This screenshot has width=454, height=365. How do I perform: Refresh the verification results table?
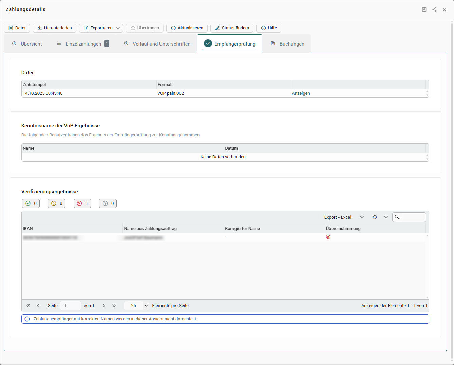click(x=375, y=217)
